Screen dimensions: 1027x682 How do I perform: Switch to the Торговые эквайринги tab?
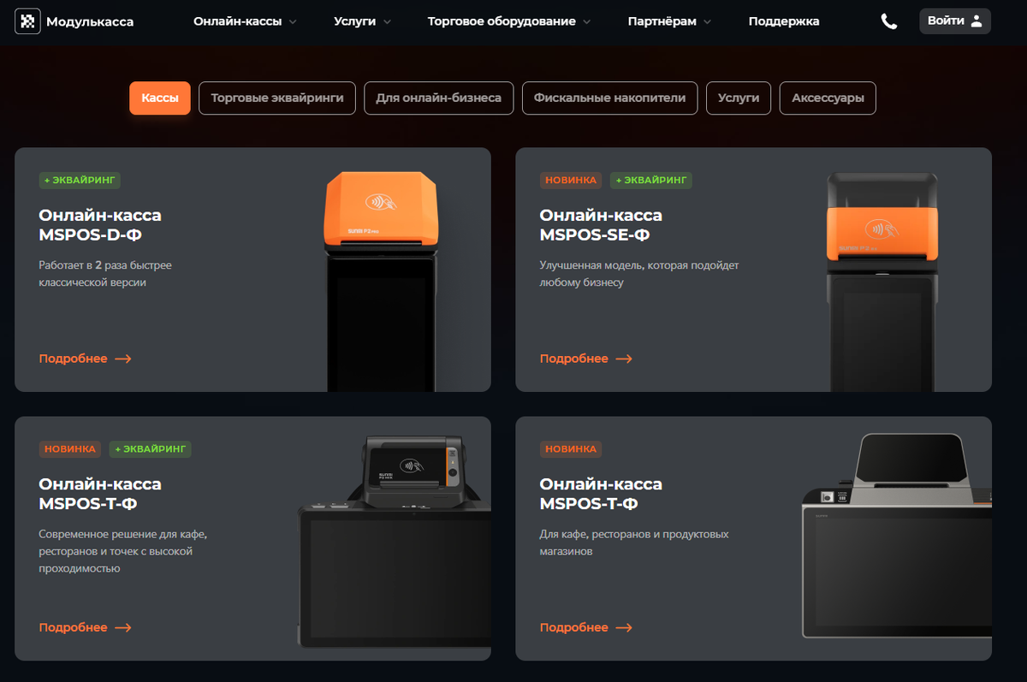[277, 98]
